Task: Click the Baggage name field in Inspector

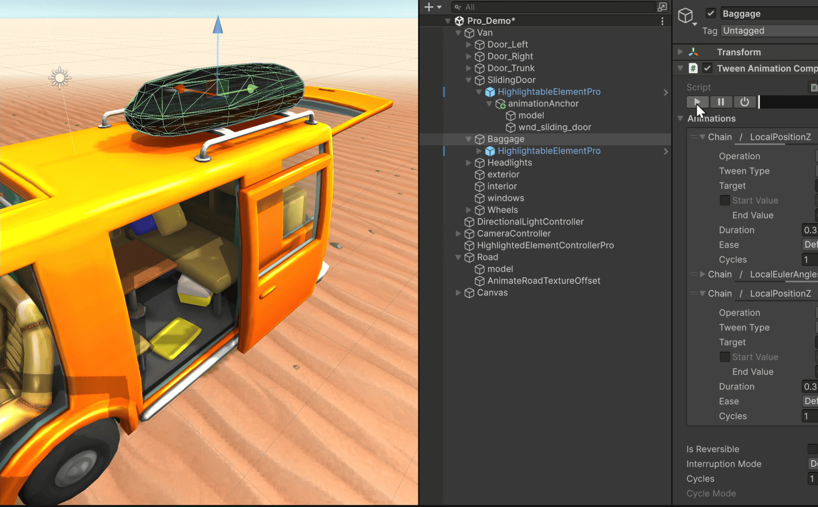Action: point(769,14)
